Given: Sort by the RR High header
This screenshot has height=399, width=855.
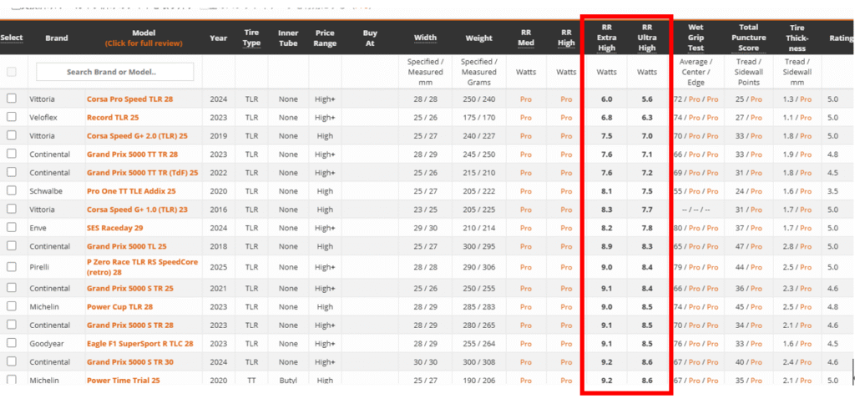Looking at the screenshot, I should [567, 38].
